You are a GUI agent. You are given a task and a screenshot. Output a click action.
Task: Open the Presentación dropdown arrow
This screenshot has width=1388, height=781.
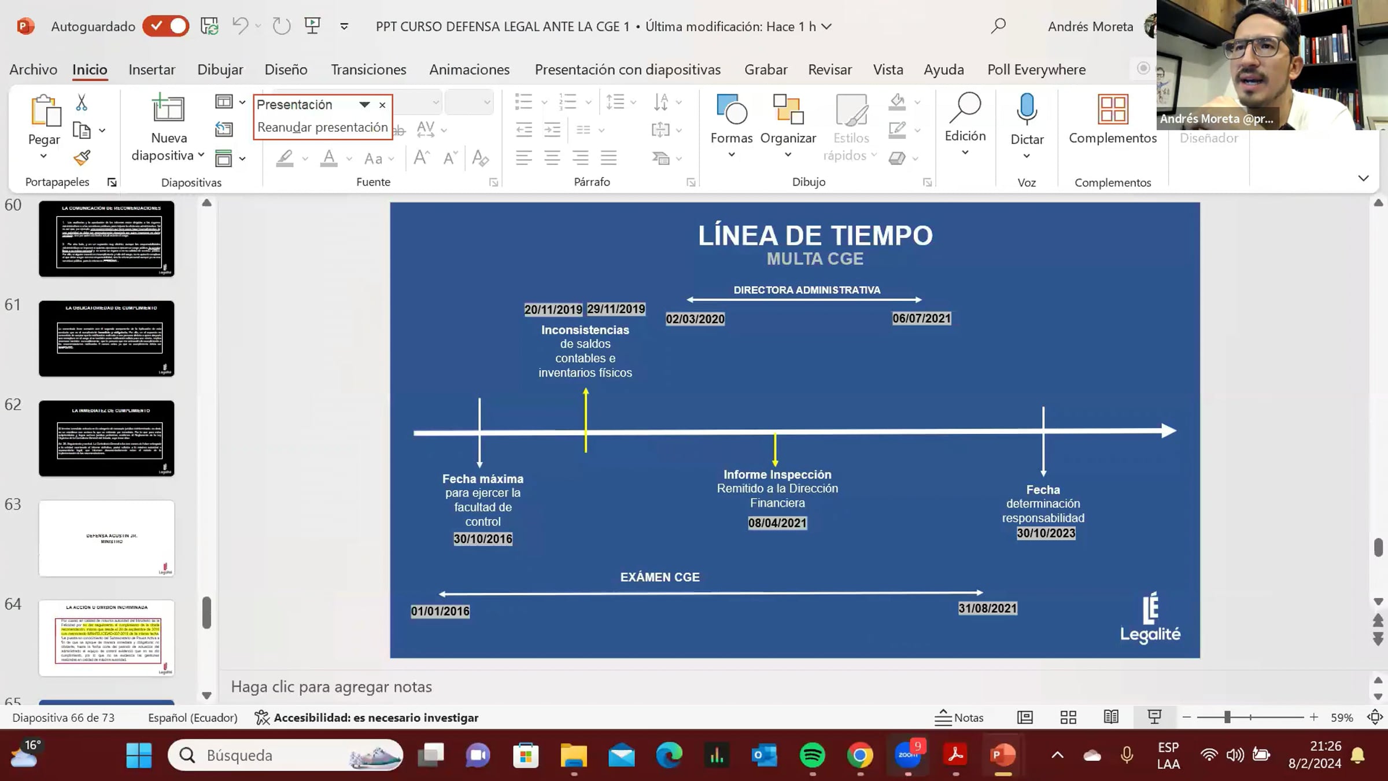coord(364,105)
